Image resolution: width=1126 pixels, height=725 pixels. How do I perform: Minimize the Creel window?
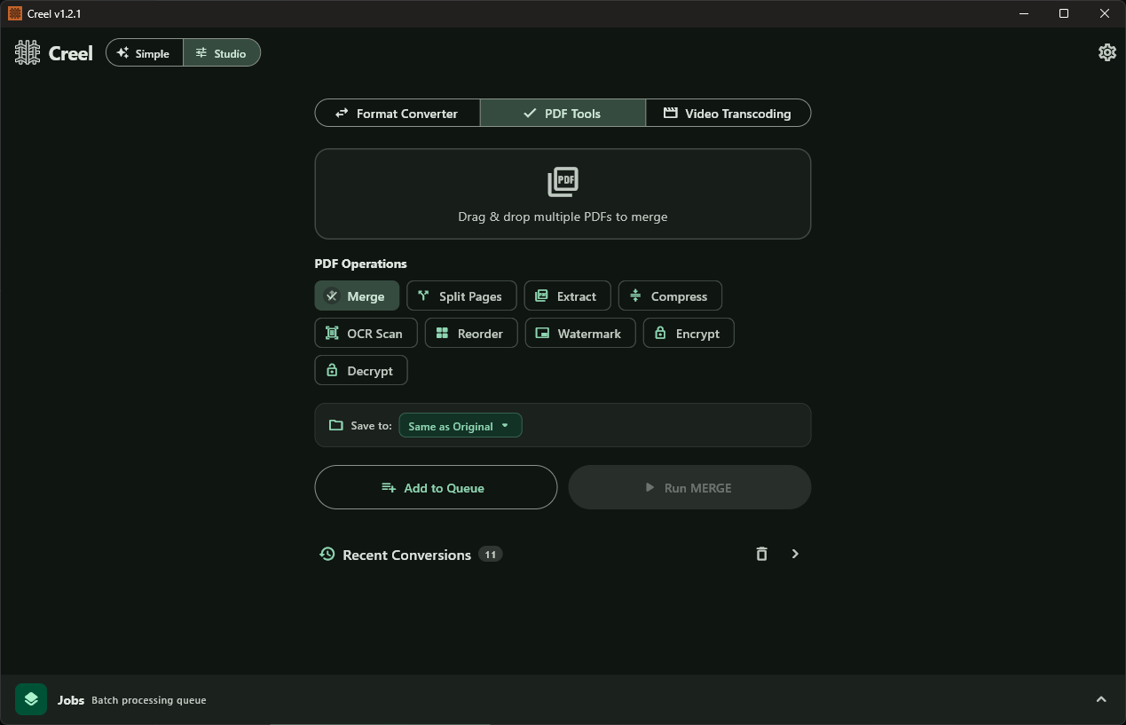coord(1023,13)
